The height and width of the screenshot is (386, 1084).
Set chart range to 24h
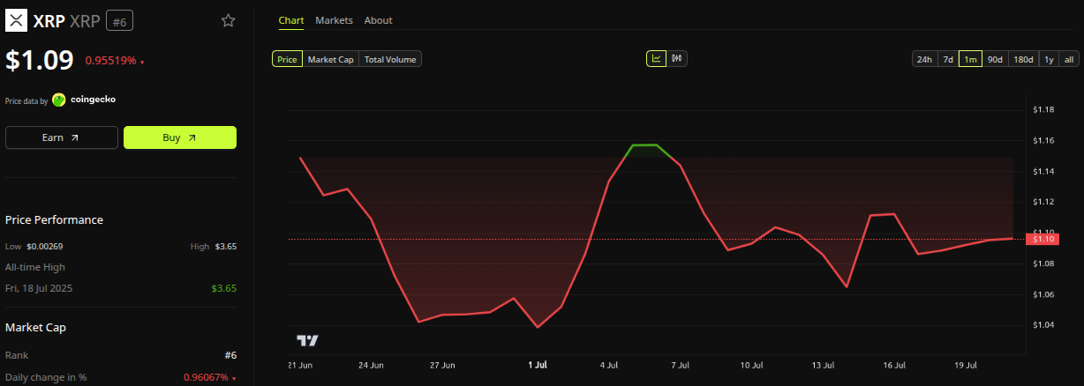[924, 59]
